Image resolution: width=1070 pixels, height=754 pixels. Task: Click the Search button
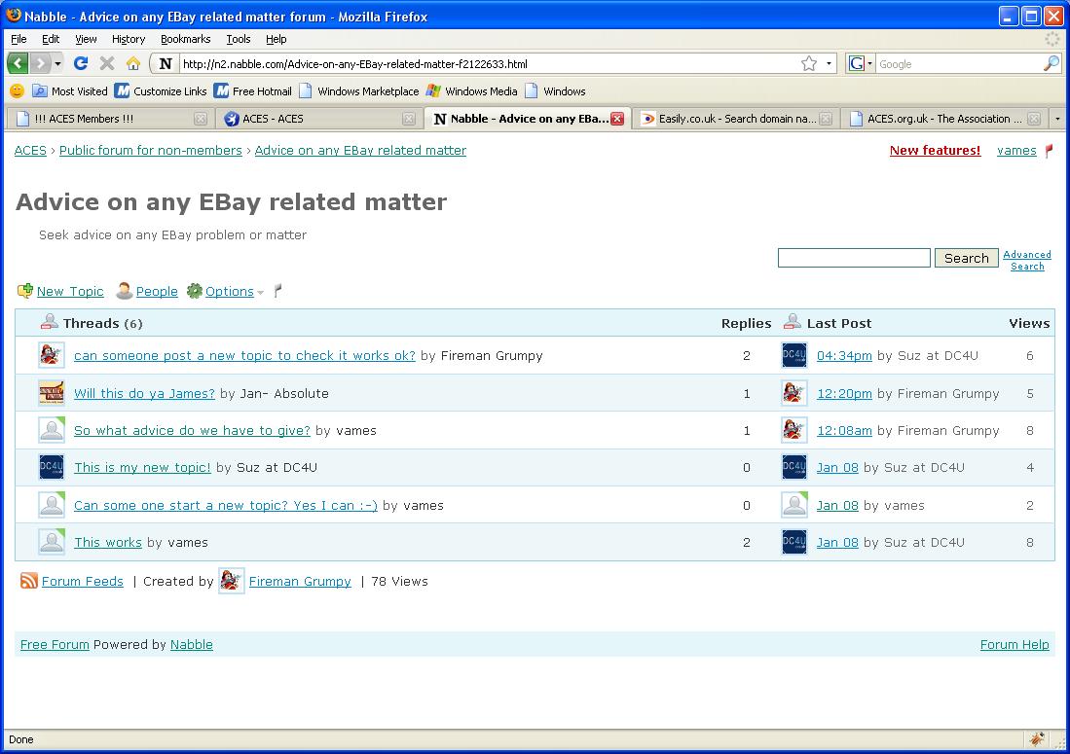[x=966, y=258]
